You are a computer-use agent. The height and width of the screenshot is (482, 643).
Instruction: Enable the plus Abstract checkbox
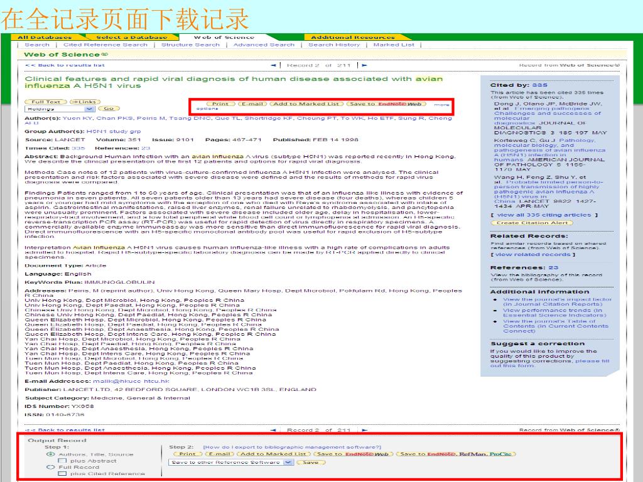(x=62, y=461)
